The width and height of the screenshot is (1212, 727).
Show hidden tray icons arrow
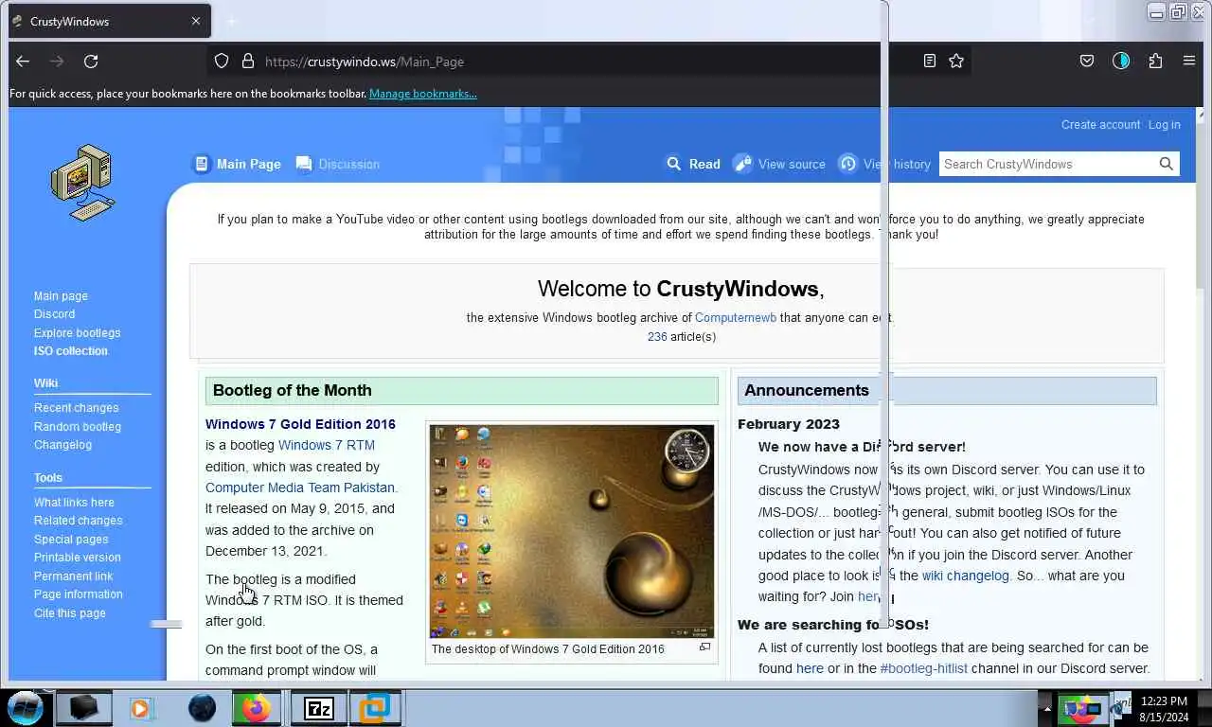tap(1047, 708)
